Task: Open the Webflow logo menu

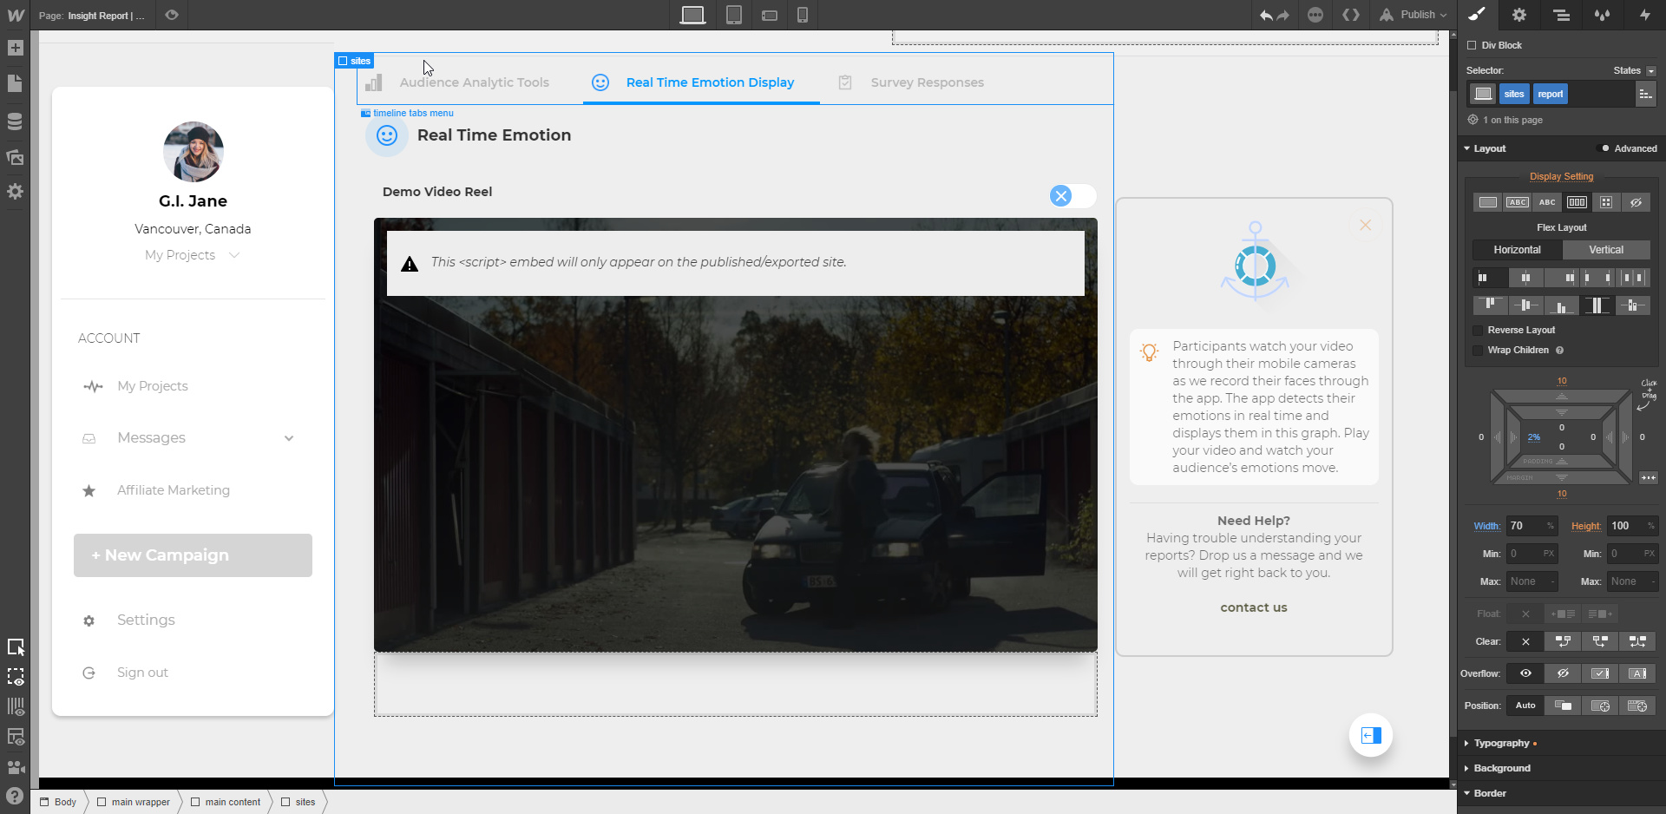Action: click(16, 15)
